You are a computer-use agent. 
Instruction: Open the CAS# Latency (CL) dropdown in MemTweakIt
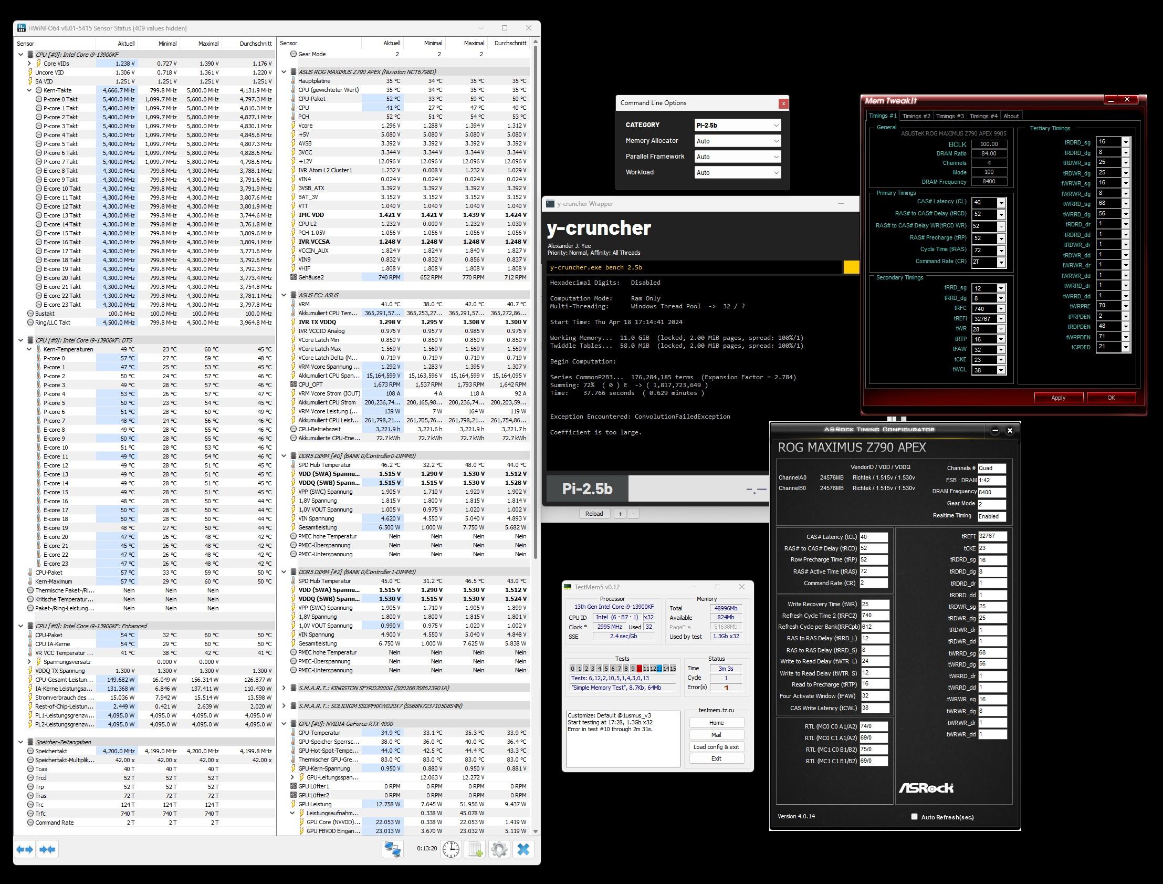click(1001, 203)
